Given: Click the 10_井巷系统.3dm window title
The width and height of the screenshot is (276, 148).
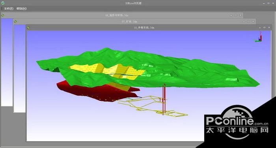Looking at the screenshot, I should coord(144,28).
